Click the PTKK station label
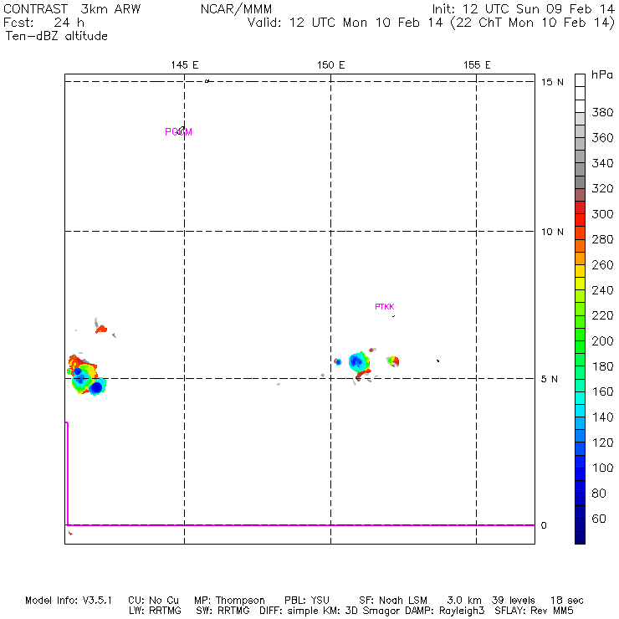 tap(385, 307)
